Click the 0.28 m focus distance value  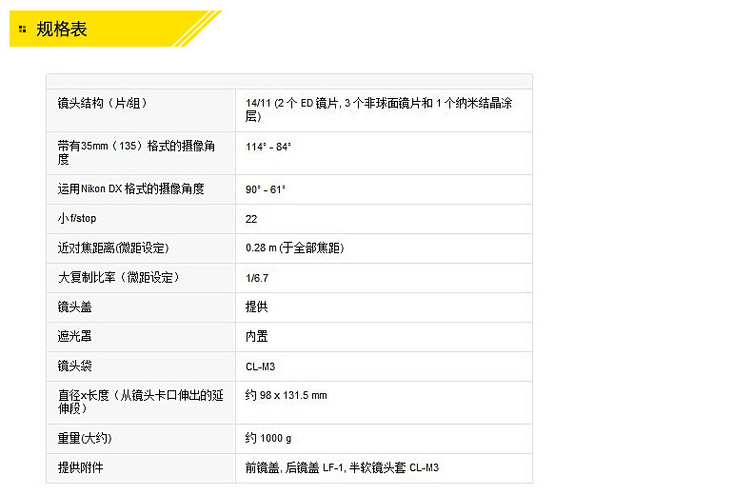point(294,248)
